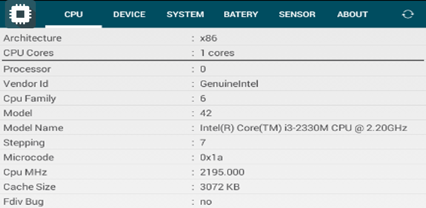
Task: Open the ABOUT tab
Action: pyautogui.click(x=352, y=14)
